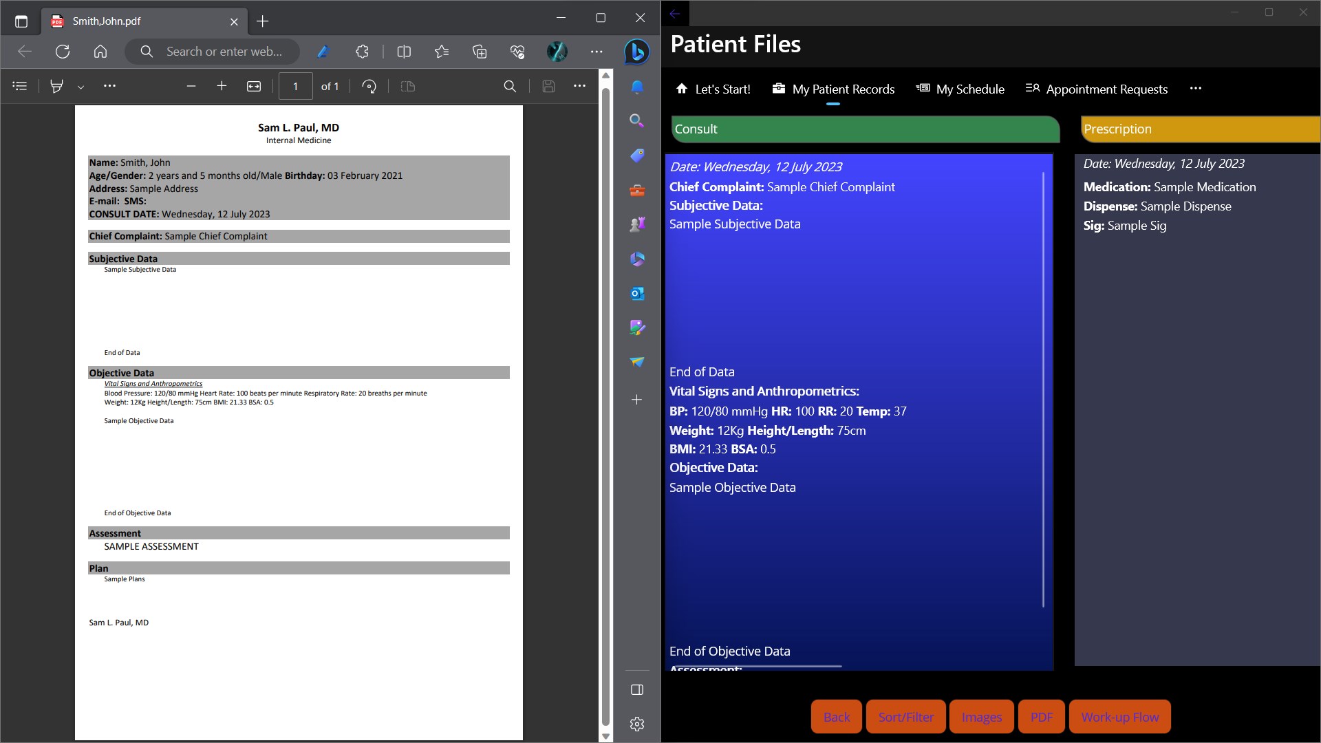Switch to My Patient Records tab
The height and width of the screenshot is (743, 1321).
(833, 88)
